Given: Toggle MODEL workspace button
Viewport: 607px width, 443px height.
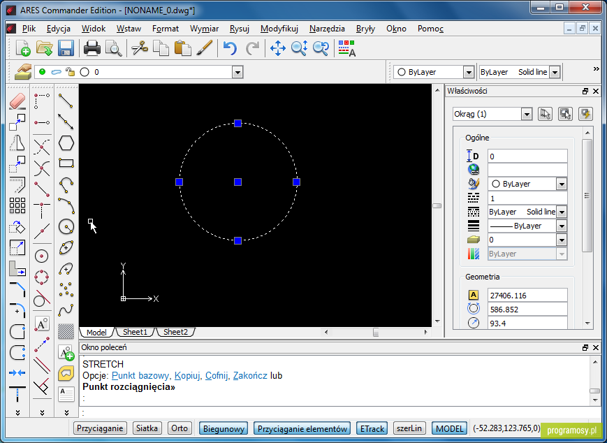Looking at the screenshot, I should [x=449, y=428].
